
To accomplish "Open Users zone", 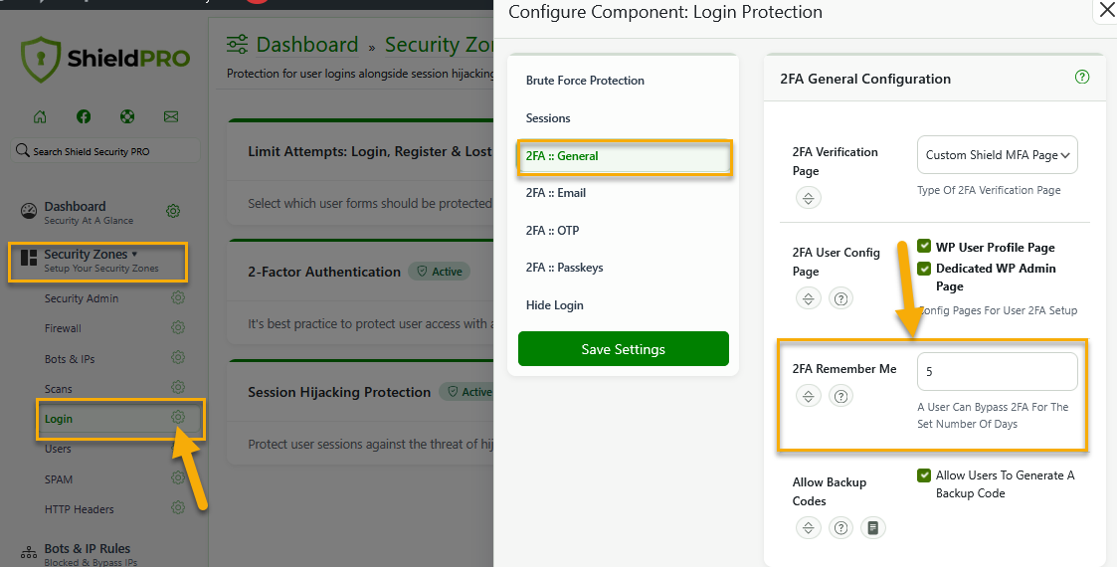I will [x=57, y=449].
